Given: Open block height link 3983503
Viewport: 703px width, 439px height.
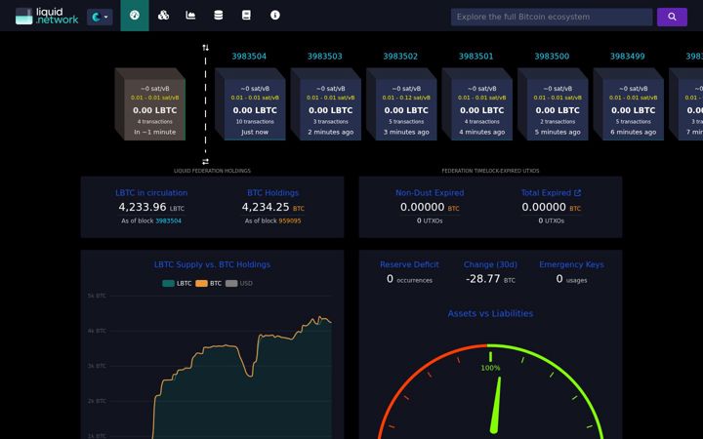Looking at the screenshot, I should click(324, 57).
